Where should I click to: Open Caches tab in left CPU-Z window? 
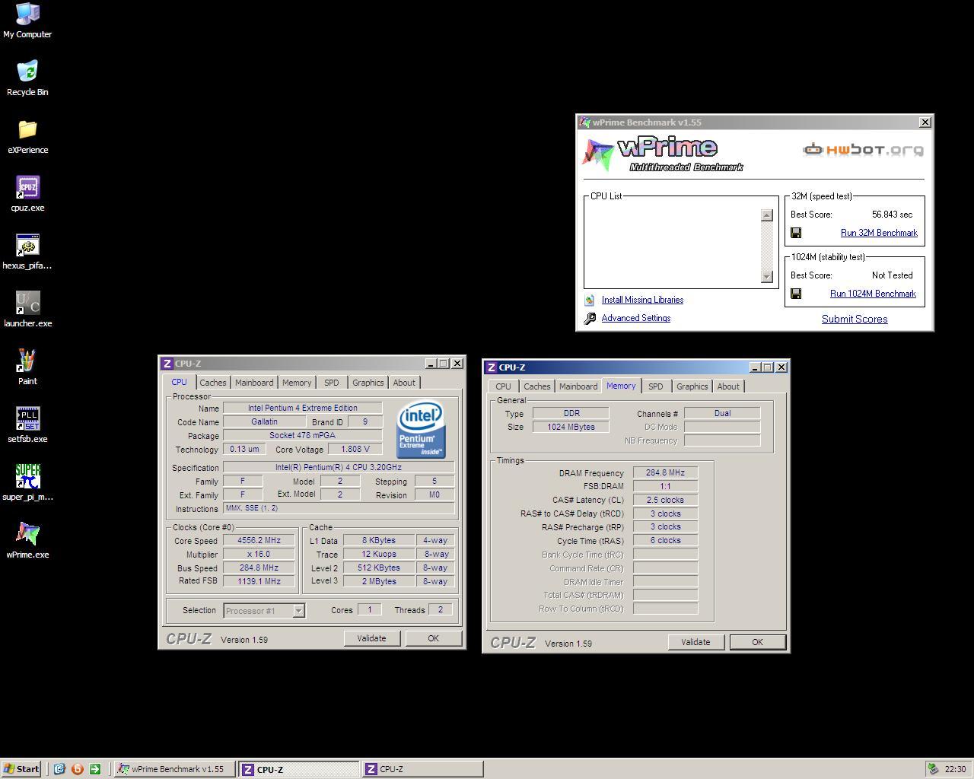tap(213, 383)
